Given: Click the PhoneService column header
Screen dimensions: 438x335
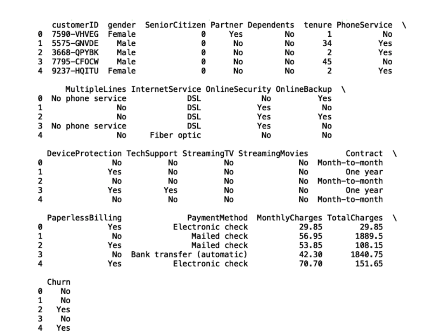Looking at the screenshot, I should point(364,25).
